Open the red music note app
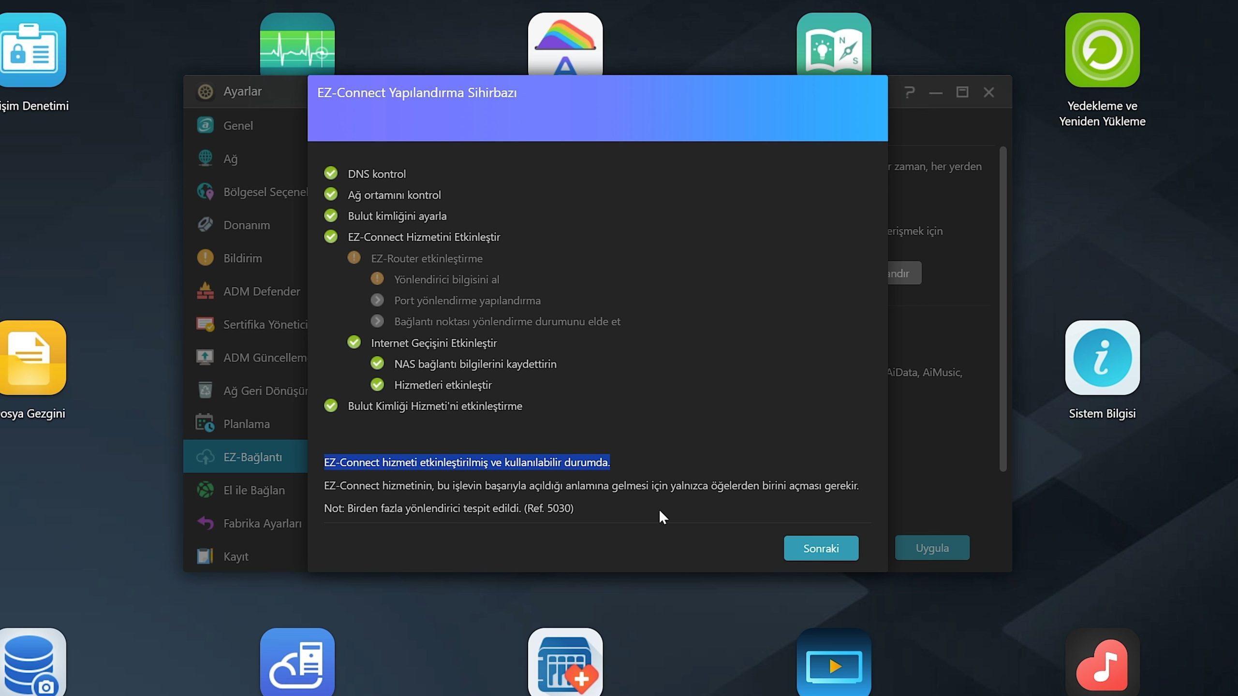Image resolution: width=1238 pixels, height=696 pixels. 1102,664
